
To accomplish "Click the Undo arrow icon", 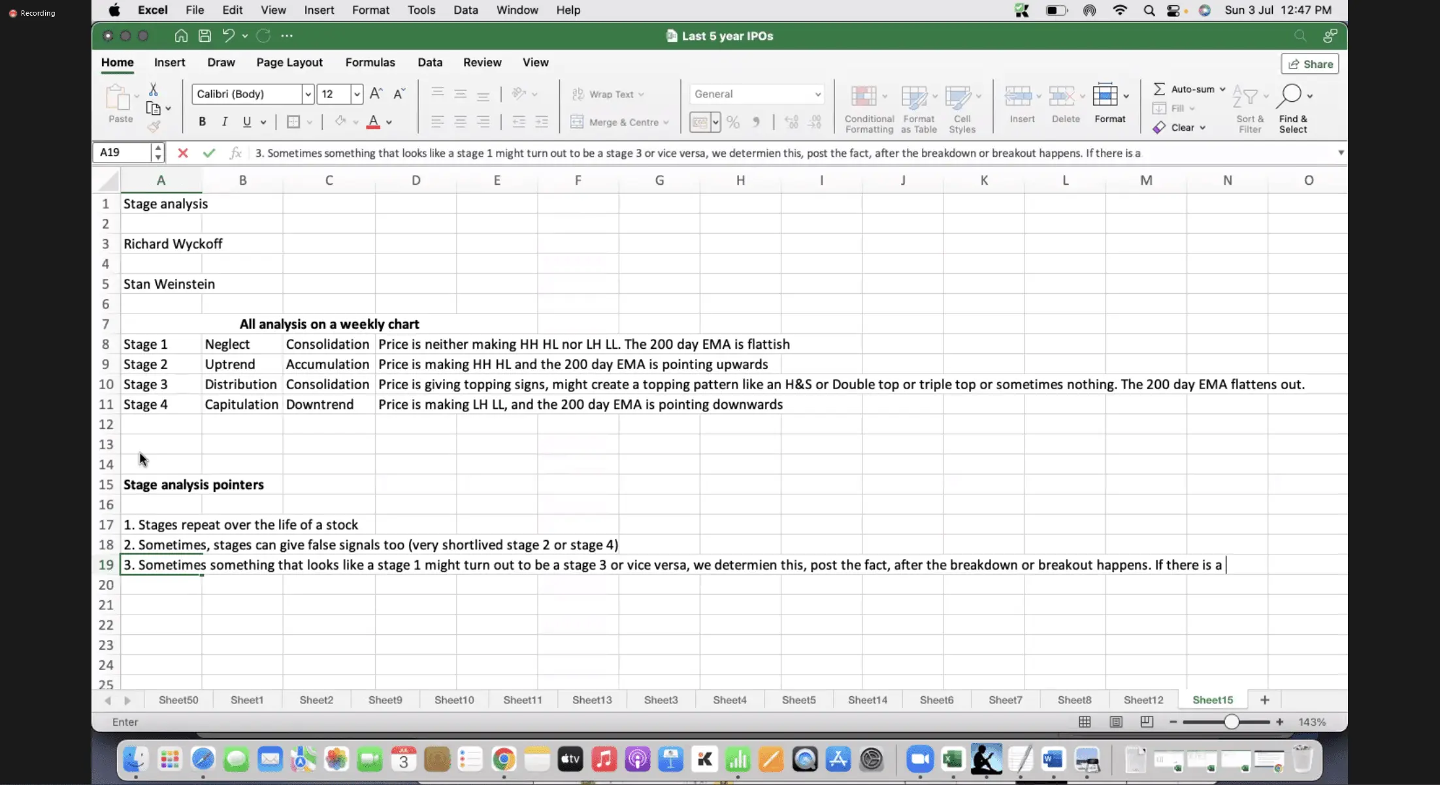I will point(228,36).
